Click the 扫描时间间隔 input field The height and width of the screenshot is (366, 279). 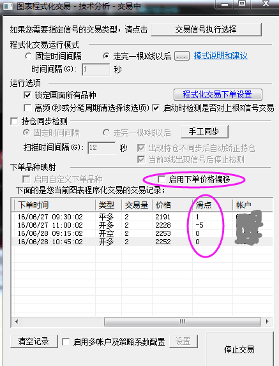point(102,148)
